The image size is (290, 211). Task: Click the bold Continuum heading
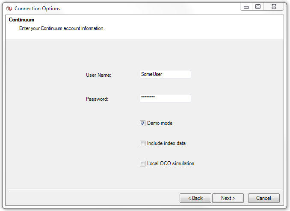[21, 20]
